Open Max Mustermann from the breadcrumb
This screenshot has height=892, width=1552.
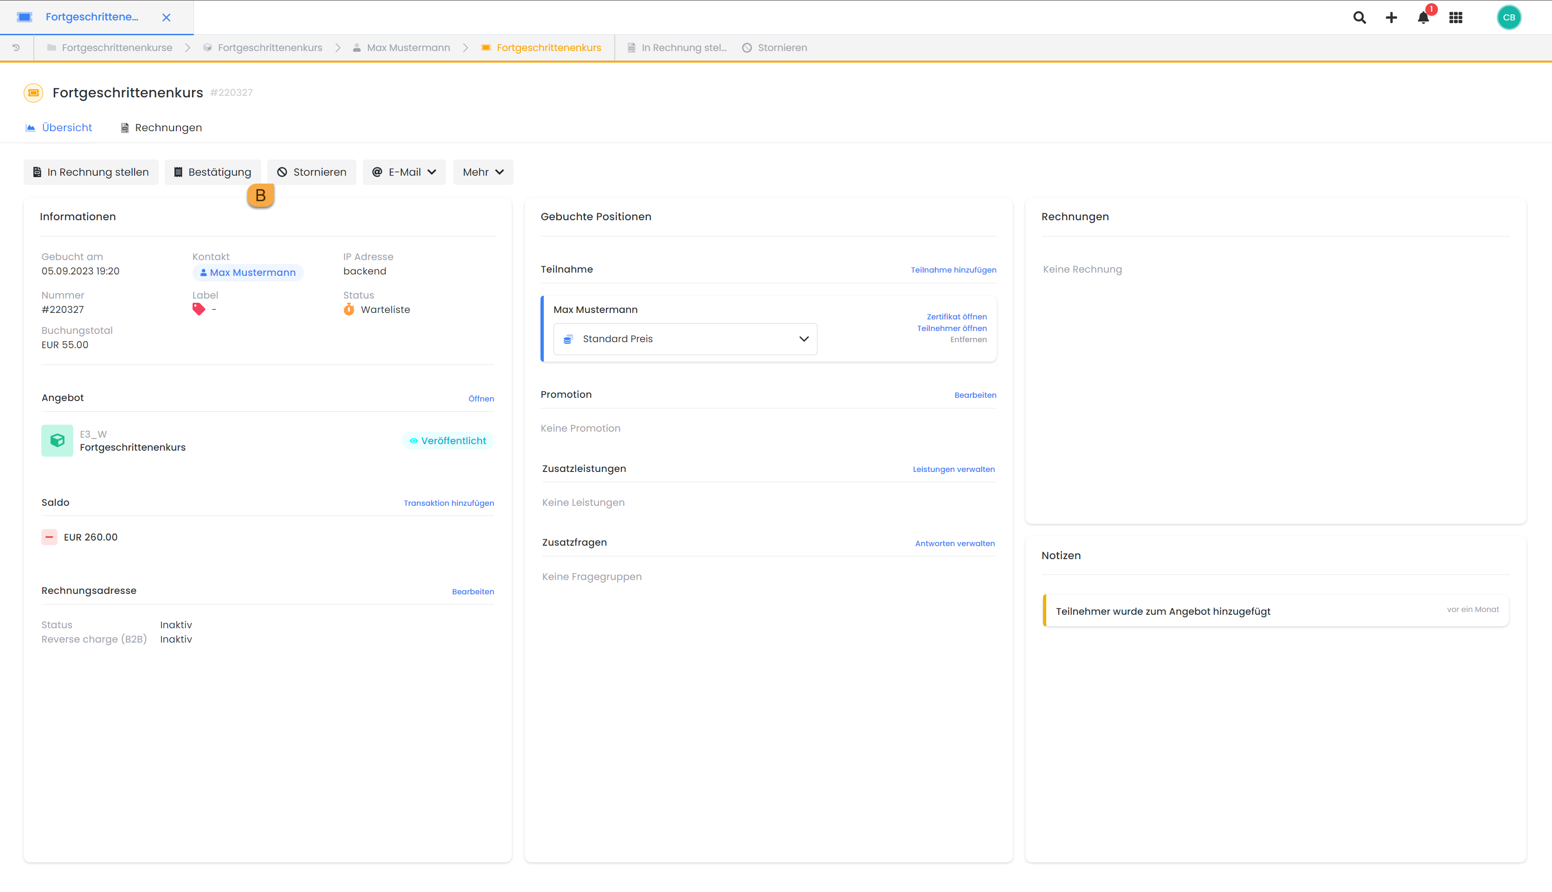(x=408, y=47)
